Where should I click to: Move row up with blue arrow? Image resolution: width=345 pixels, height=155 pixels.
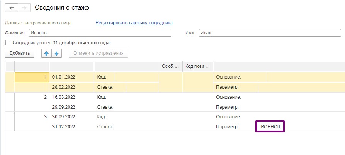pos(46,54)
